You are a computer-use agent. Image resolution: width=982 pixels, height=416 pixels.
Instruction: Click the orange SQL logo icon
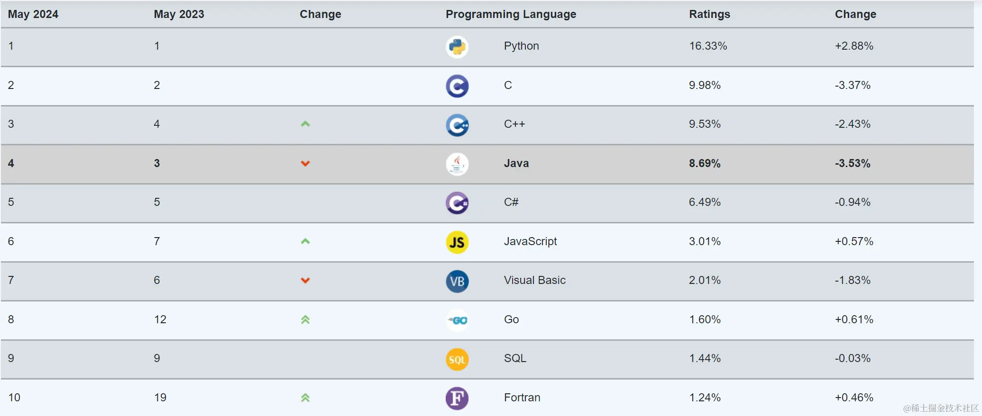[x=457, y=359]
